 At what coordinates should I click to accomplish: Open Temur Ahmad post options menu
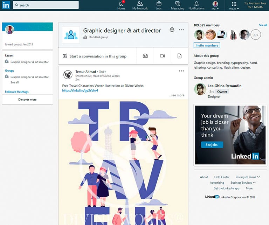pyautogui.click(x=181, y=71)
